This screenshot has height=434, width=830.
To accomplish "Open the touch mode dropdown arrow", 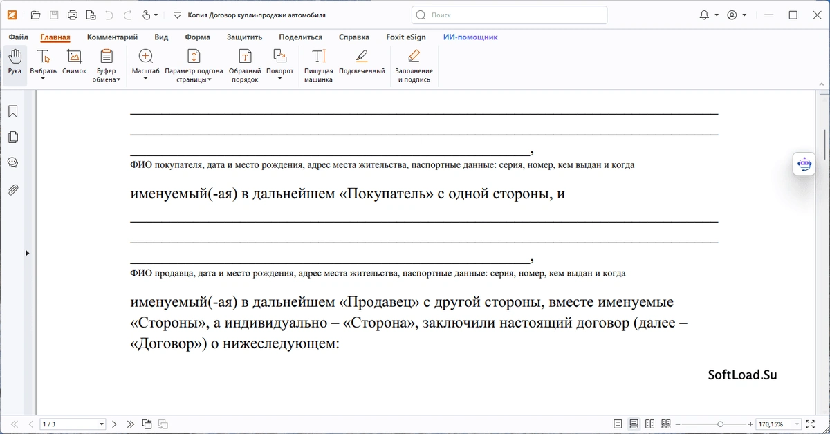I will pos(156,15).
